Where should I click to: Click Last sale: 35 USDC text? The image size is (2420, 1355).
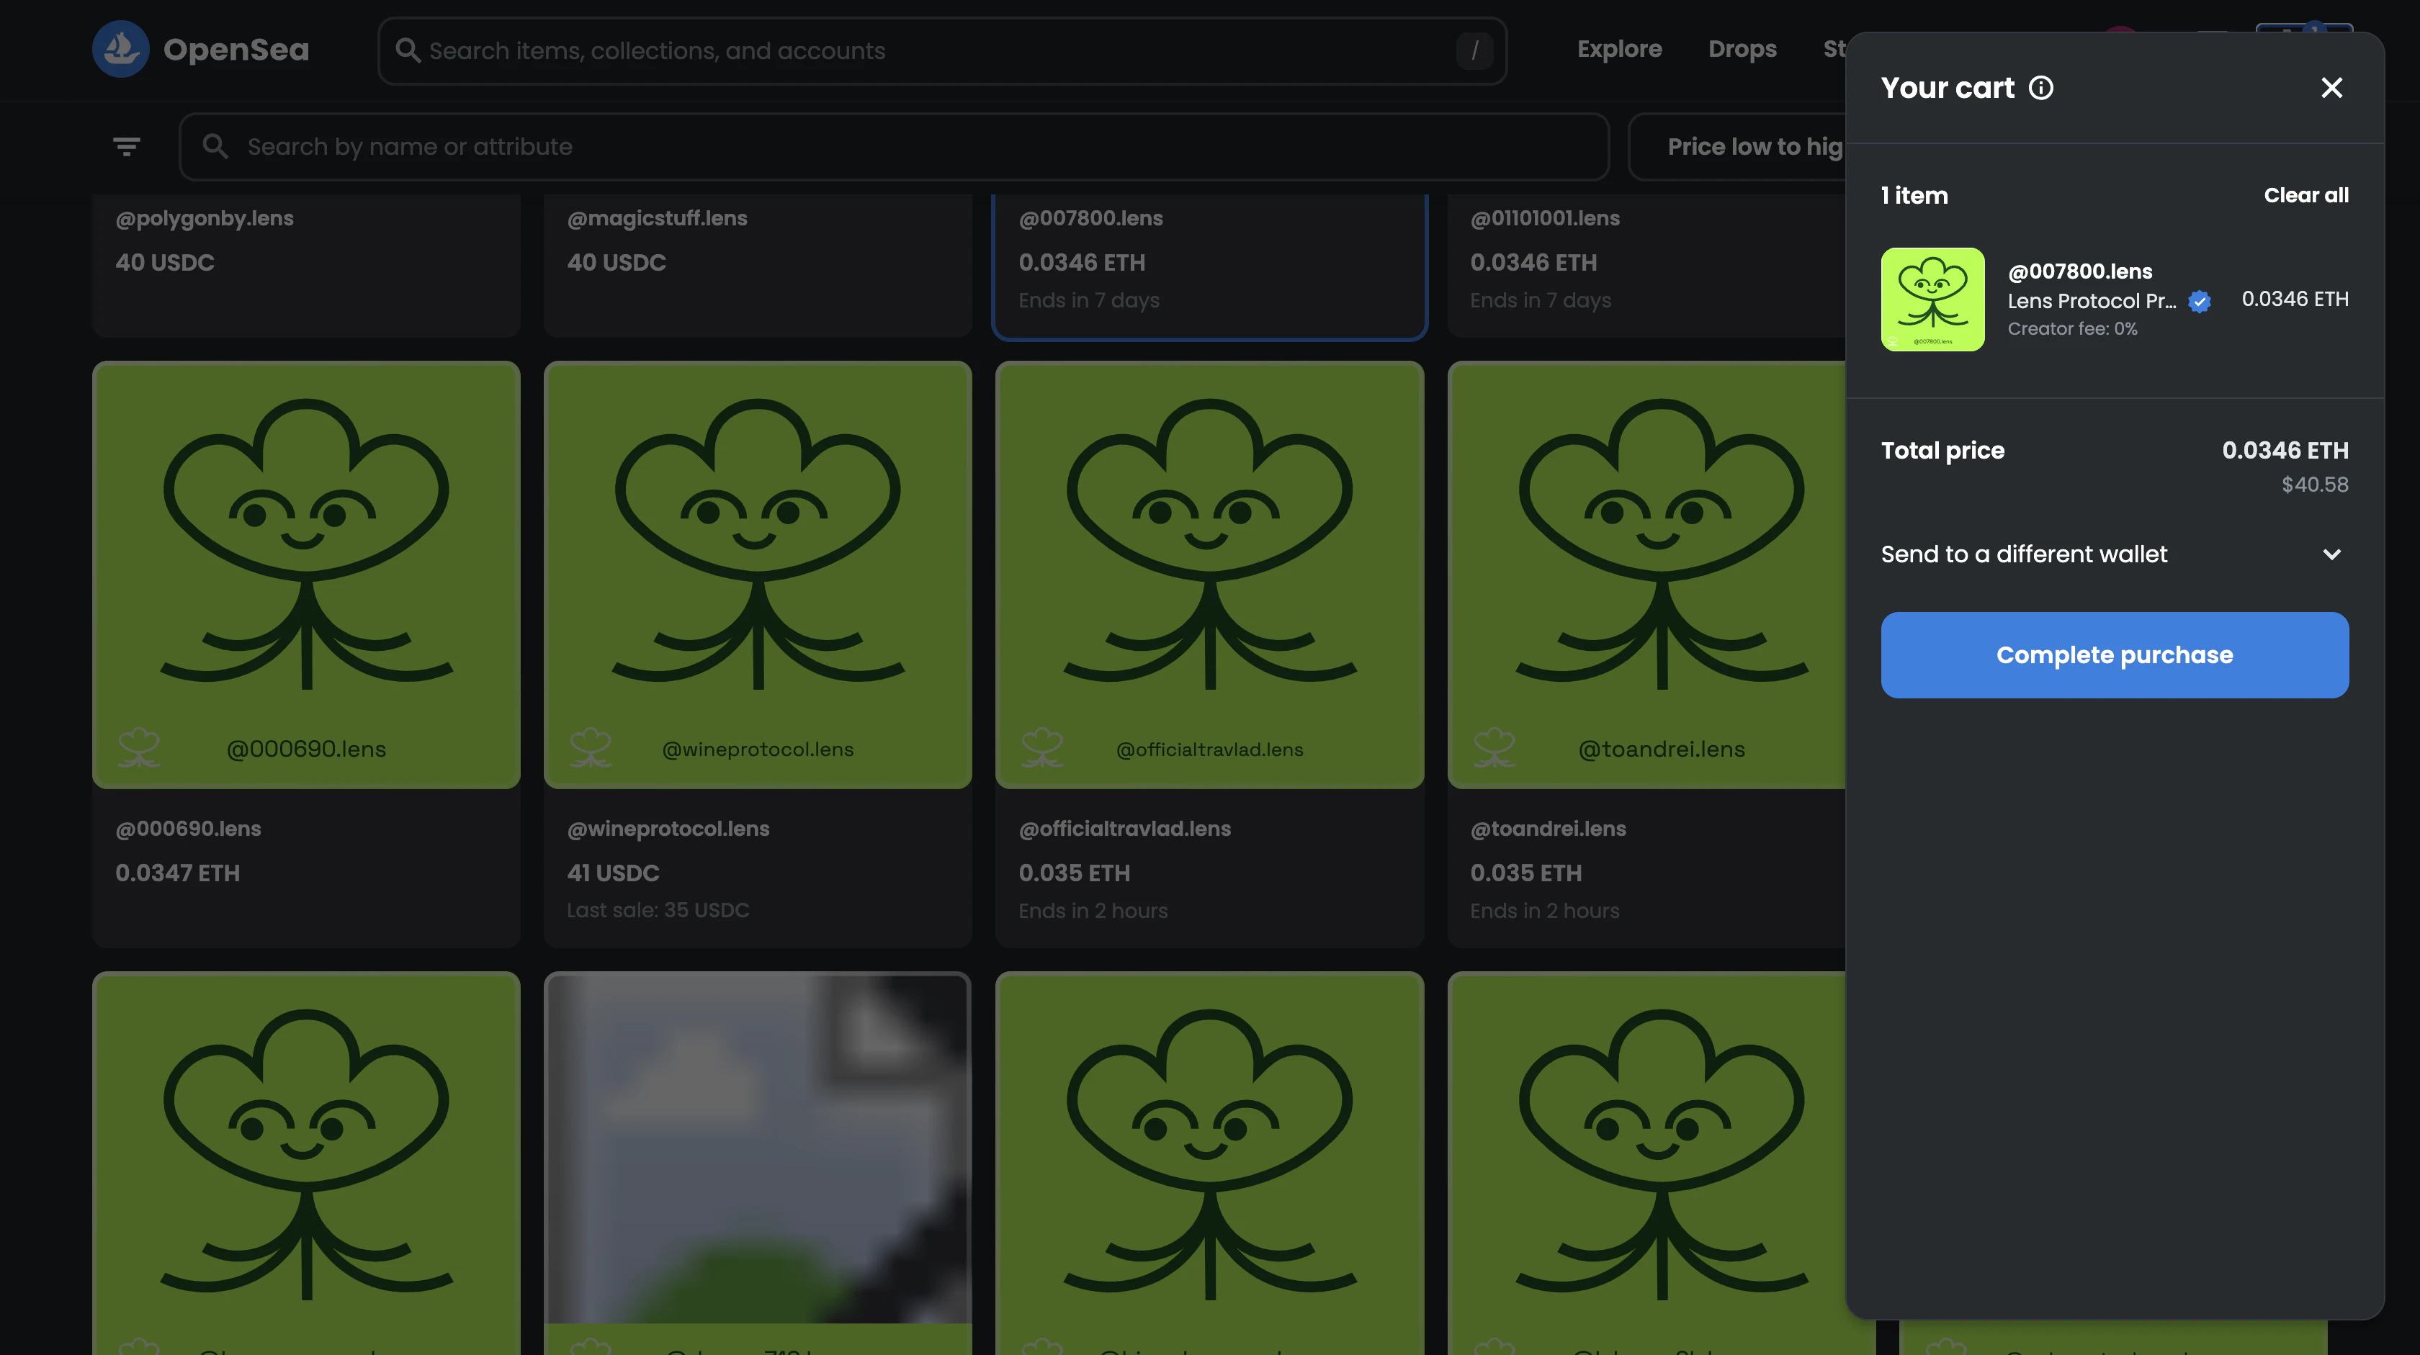click(658, 910)
